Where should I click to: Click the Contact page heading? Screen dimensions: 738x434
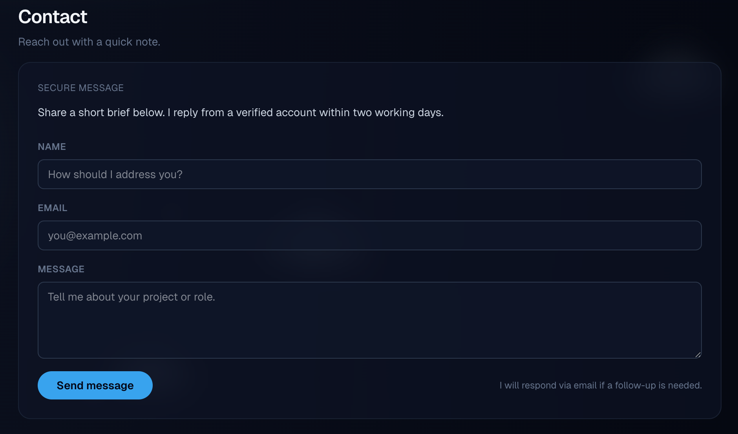click(53, 17)
